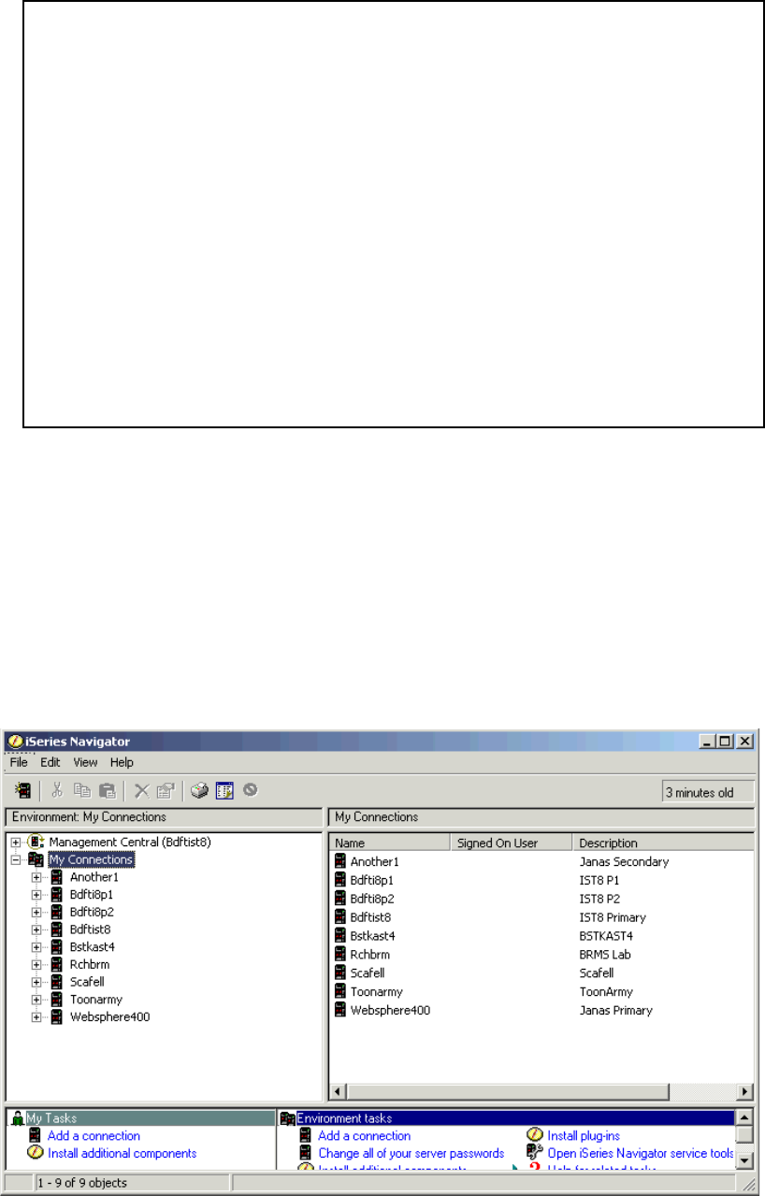The width and height of the screenshot is (765, 1196).
Task: Click left arrow of horizontal scrollbar
Action: coord(339,1091)
